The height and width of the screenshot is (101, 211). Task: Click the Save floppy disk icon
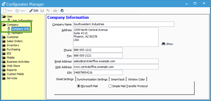tap(42, 11)
